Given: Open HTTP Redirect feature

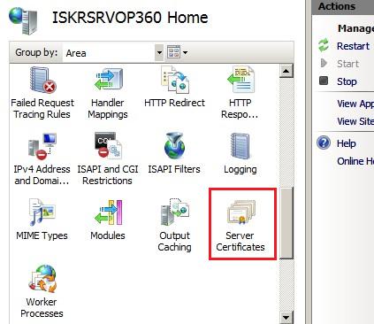Looking at the screenshot, I should [174, 88].
